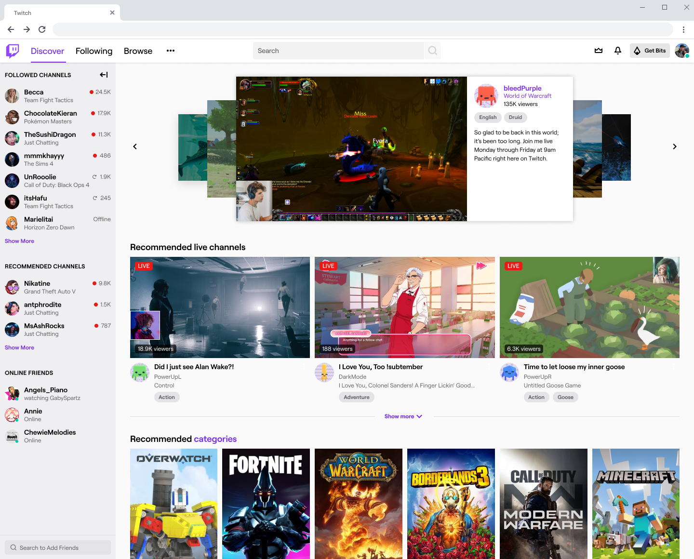694x559 pixels.
Task: Open the Alan Wake stream thumbnail
Action: [x=220, y=307]
